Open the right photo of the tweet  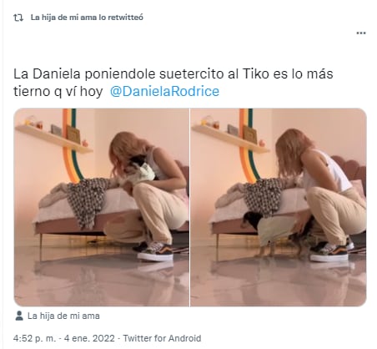click(x=279, y=207)
